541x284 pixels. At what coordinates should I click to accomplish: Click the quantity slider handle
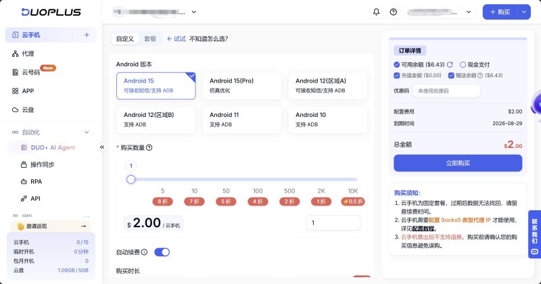[131, 179]
